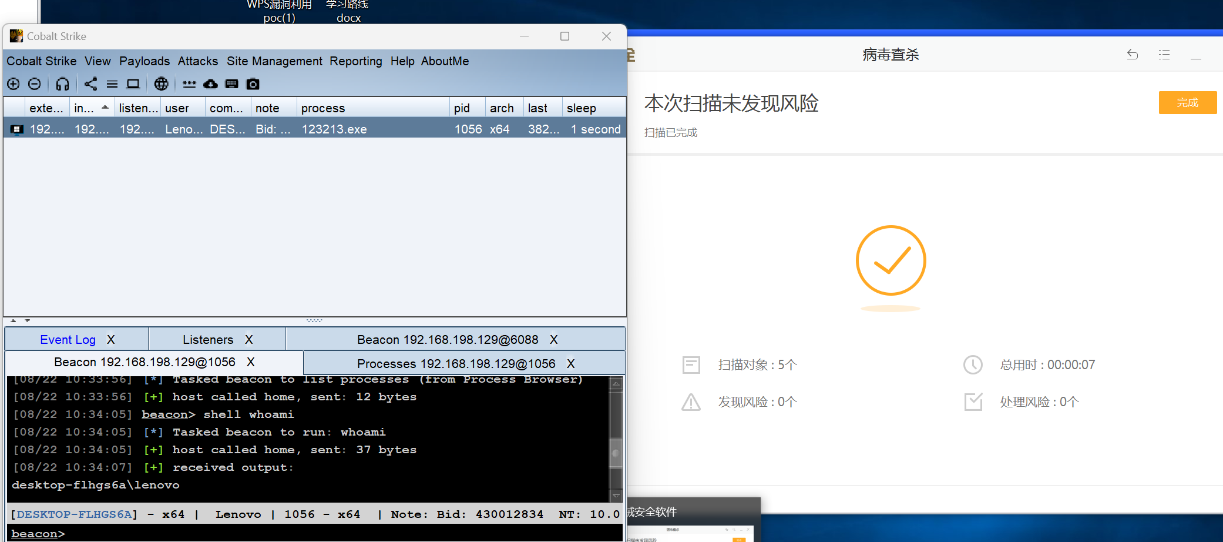Click the Windows beacon icon in session row
Viewport: 1223px width, 542px height.
(17, 129)
